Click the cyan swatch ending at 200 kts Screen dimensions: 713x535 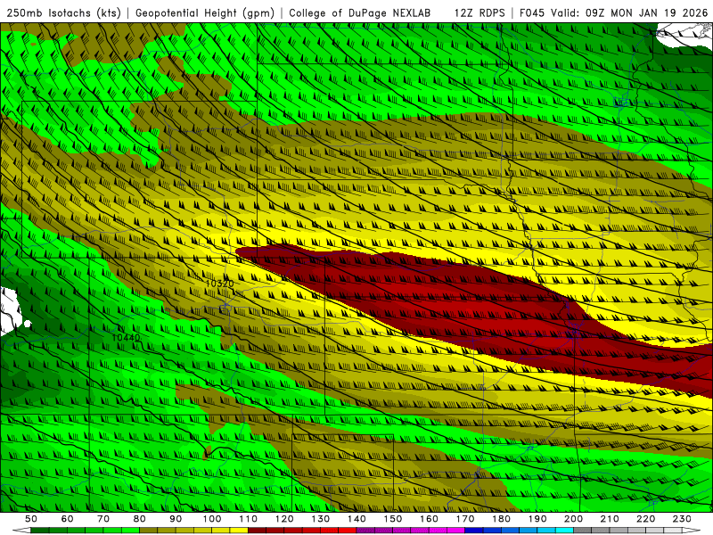tap(564, 531)
